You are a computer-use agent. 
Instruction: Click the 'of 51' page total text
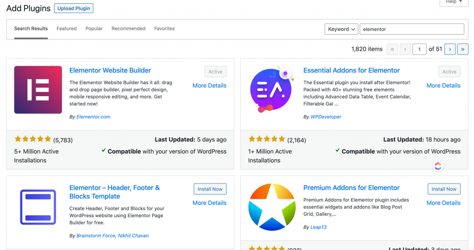coord(435,49)
